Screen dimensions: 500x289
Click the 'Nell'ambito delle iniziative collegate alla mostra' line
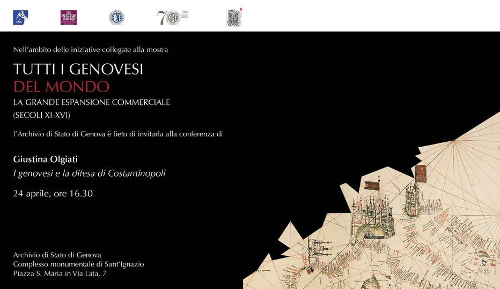coord(91,50)
